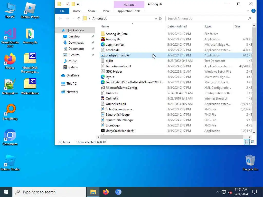
Task: Click the MicrosoftGame.Config file icon
Action: (103, 88)
